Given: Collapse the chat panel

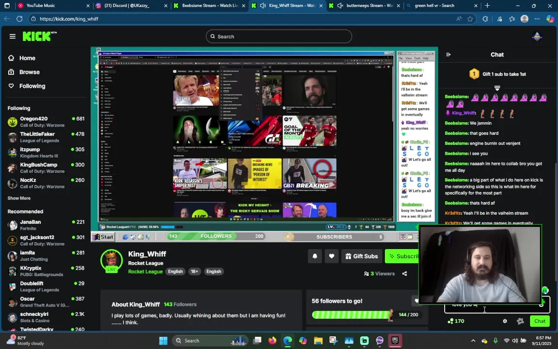Looking at the screenshot, I should [x=449, y=54].
